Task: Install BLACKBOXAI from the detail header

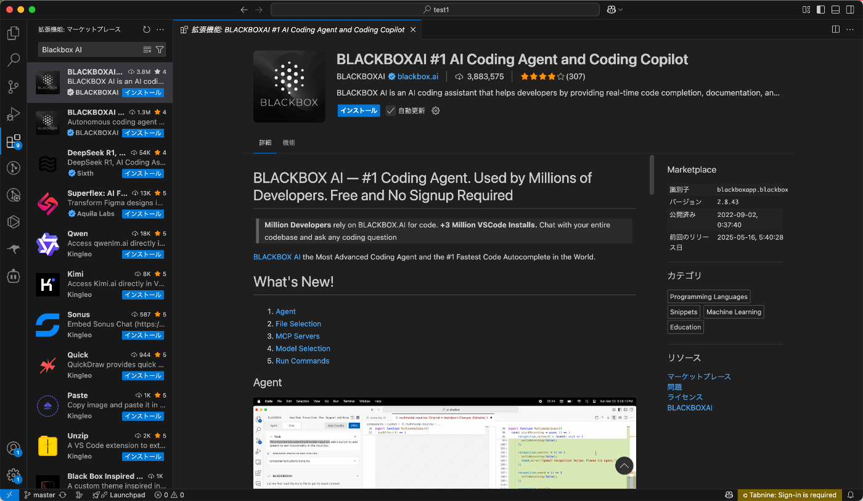Action: click(359, 111)
